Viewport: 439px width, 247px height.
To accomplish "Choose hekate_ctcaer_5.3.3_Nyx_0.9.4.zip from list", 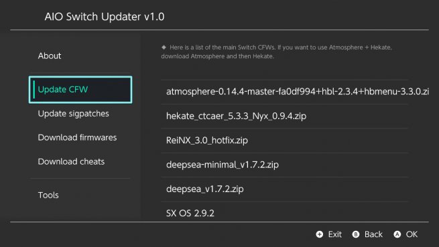I will tap(284, 116).
